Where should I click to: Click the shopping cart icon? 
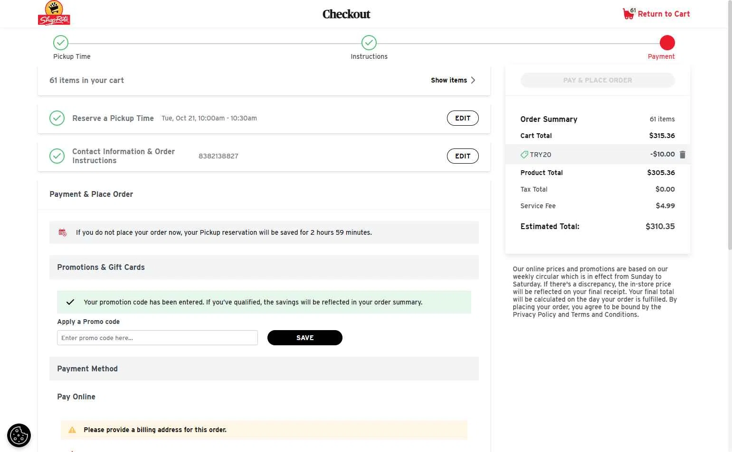tap(628, 14)
